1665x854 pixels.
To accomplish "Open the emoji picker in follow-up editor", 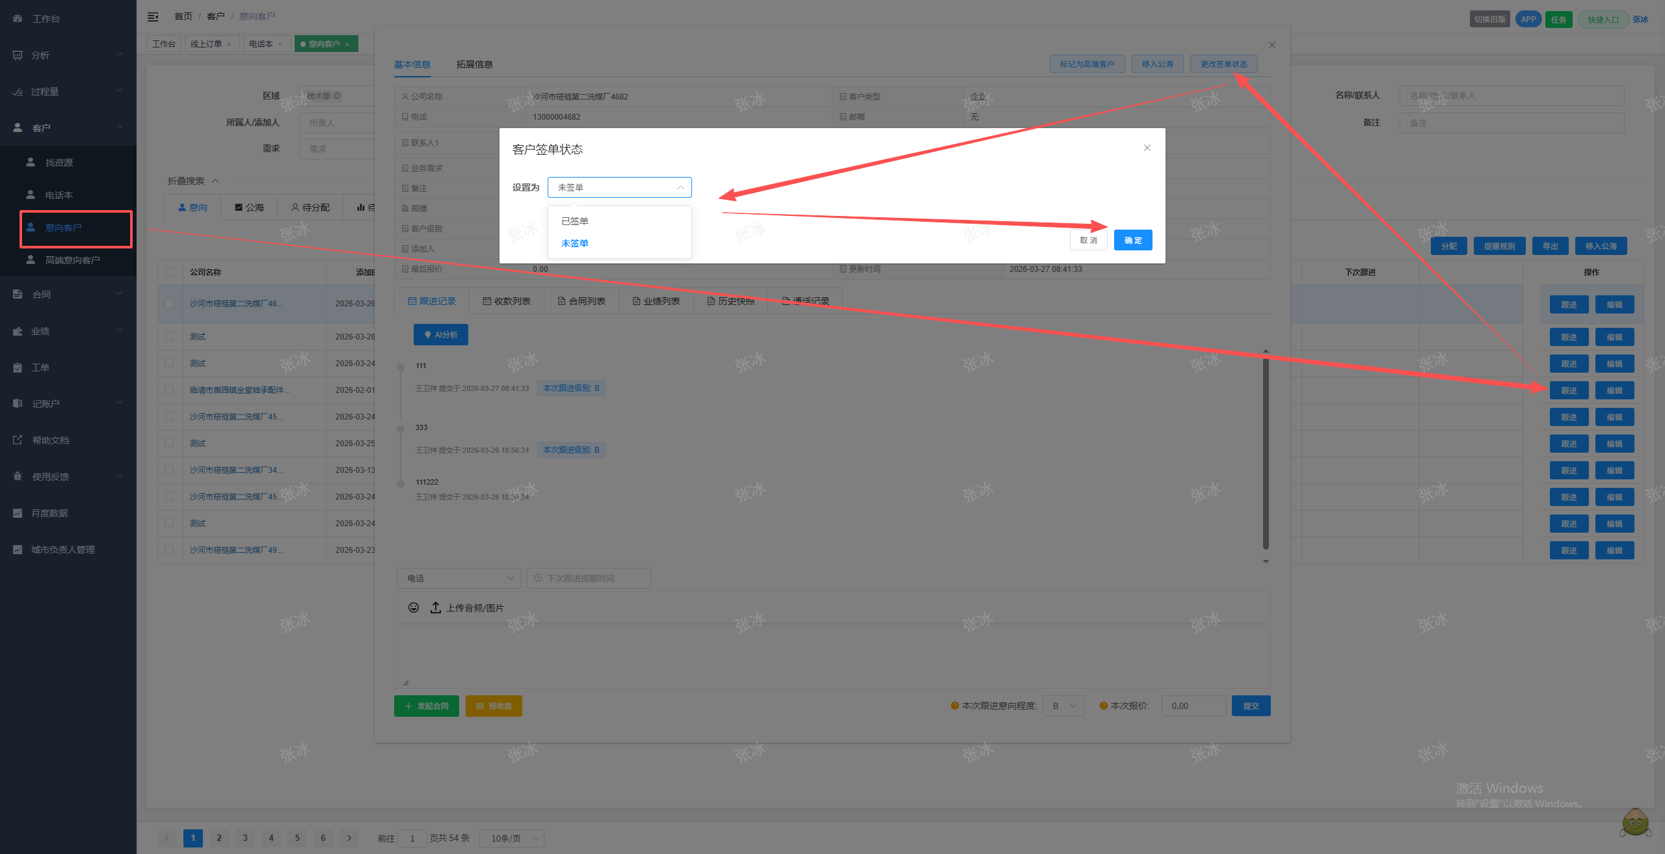I will 414,607.
